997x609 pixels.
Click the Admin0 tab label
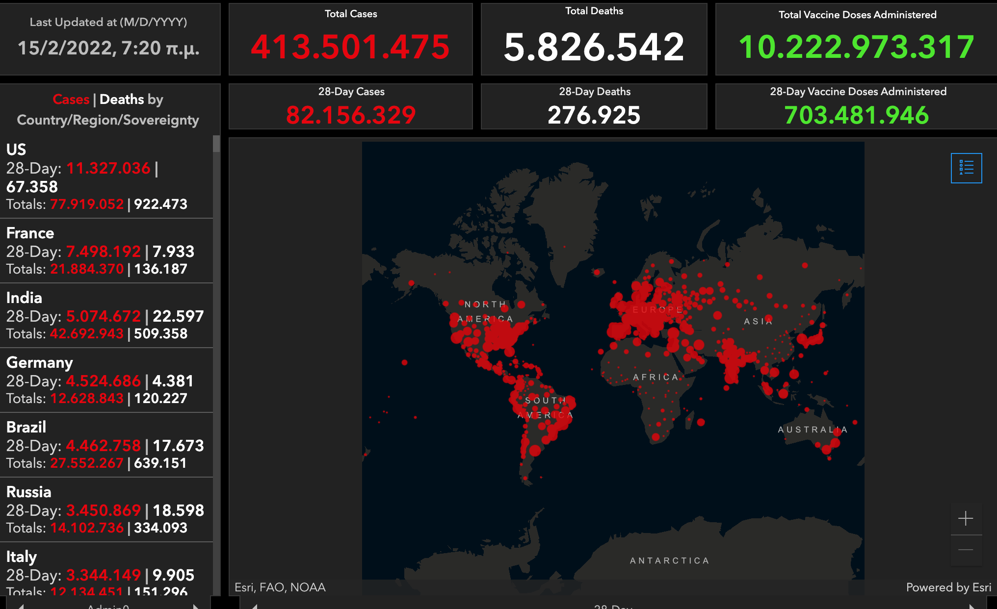point(108,607)
